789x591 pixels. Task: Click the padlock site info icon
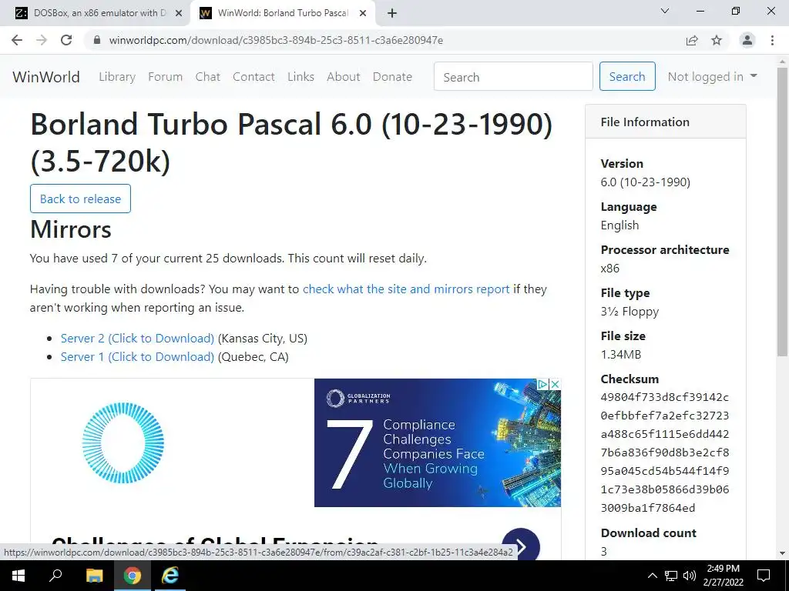[97, 40]
